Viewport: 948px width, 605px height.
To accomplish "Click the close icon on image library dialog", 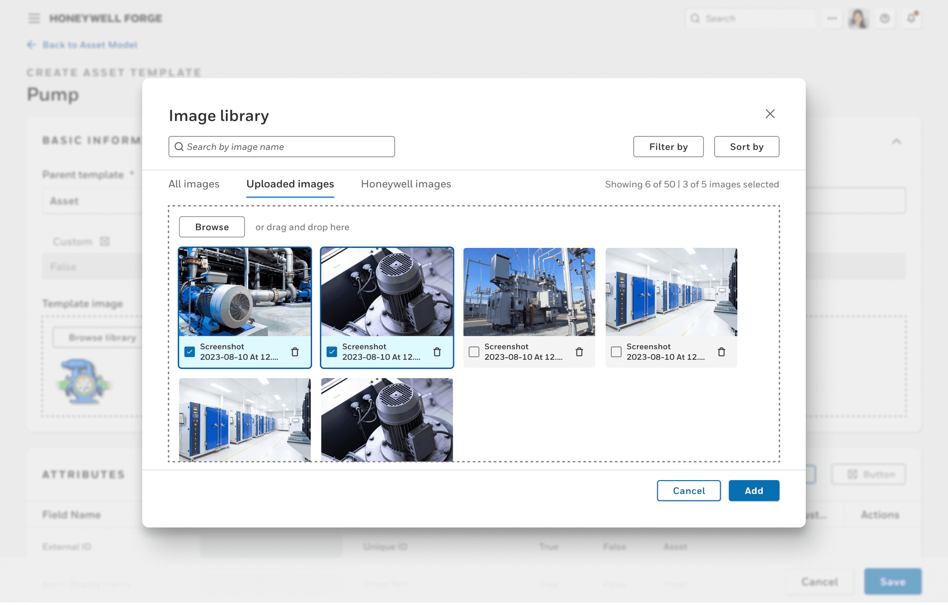I will coord(769,113).
